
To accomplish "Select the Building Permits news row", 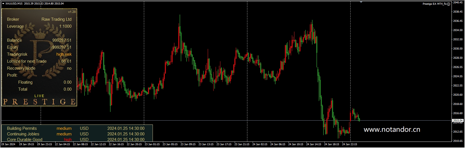I will tap(22, 128).
